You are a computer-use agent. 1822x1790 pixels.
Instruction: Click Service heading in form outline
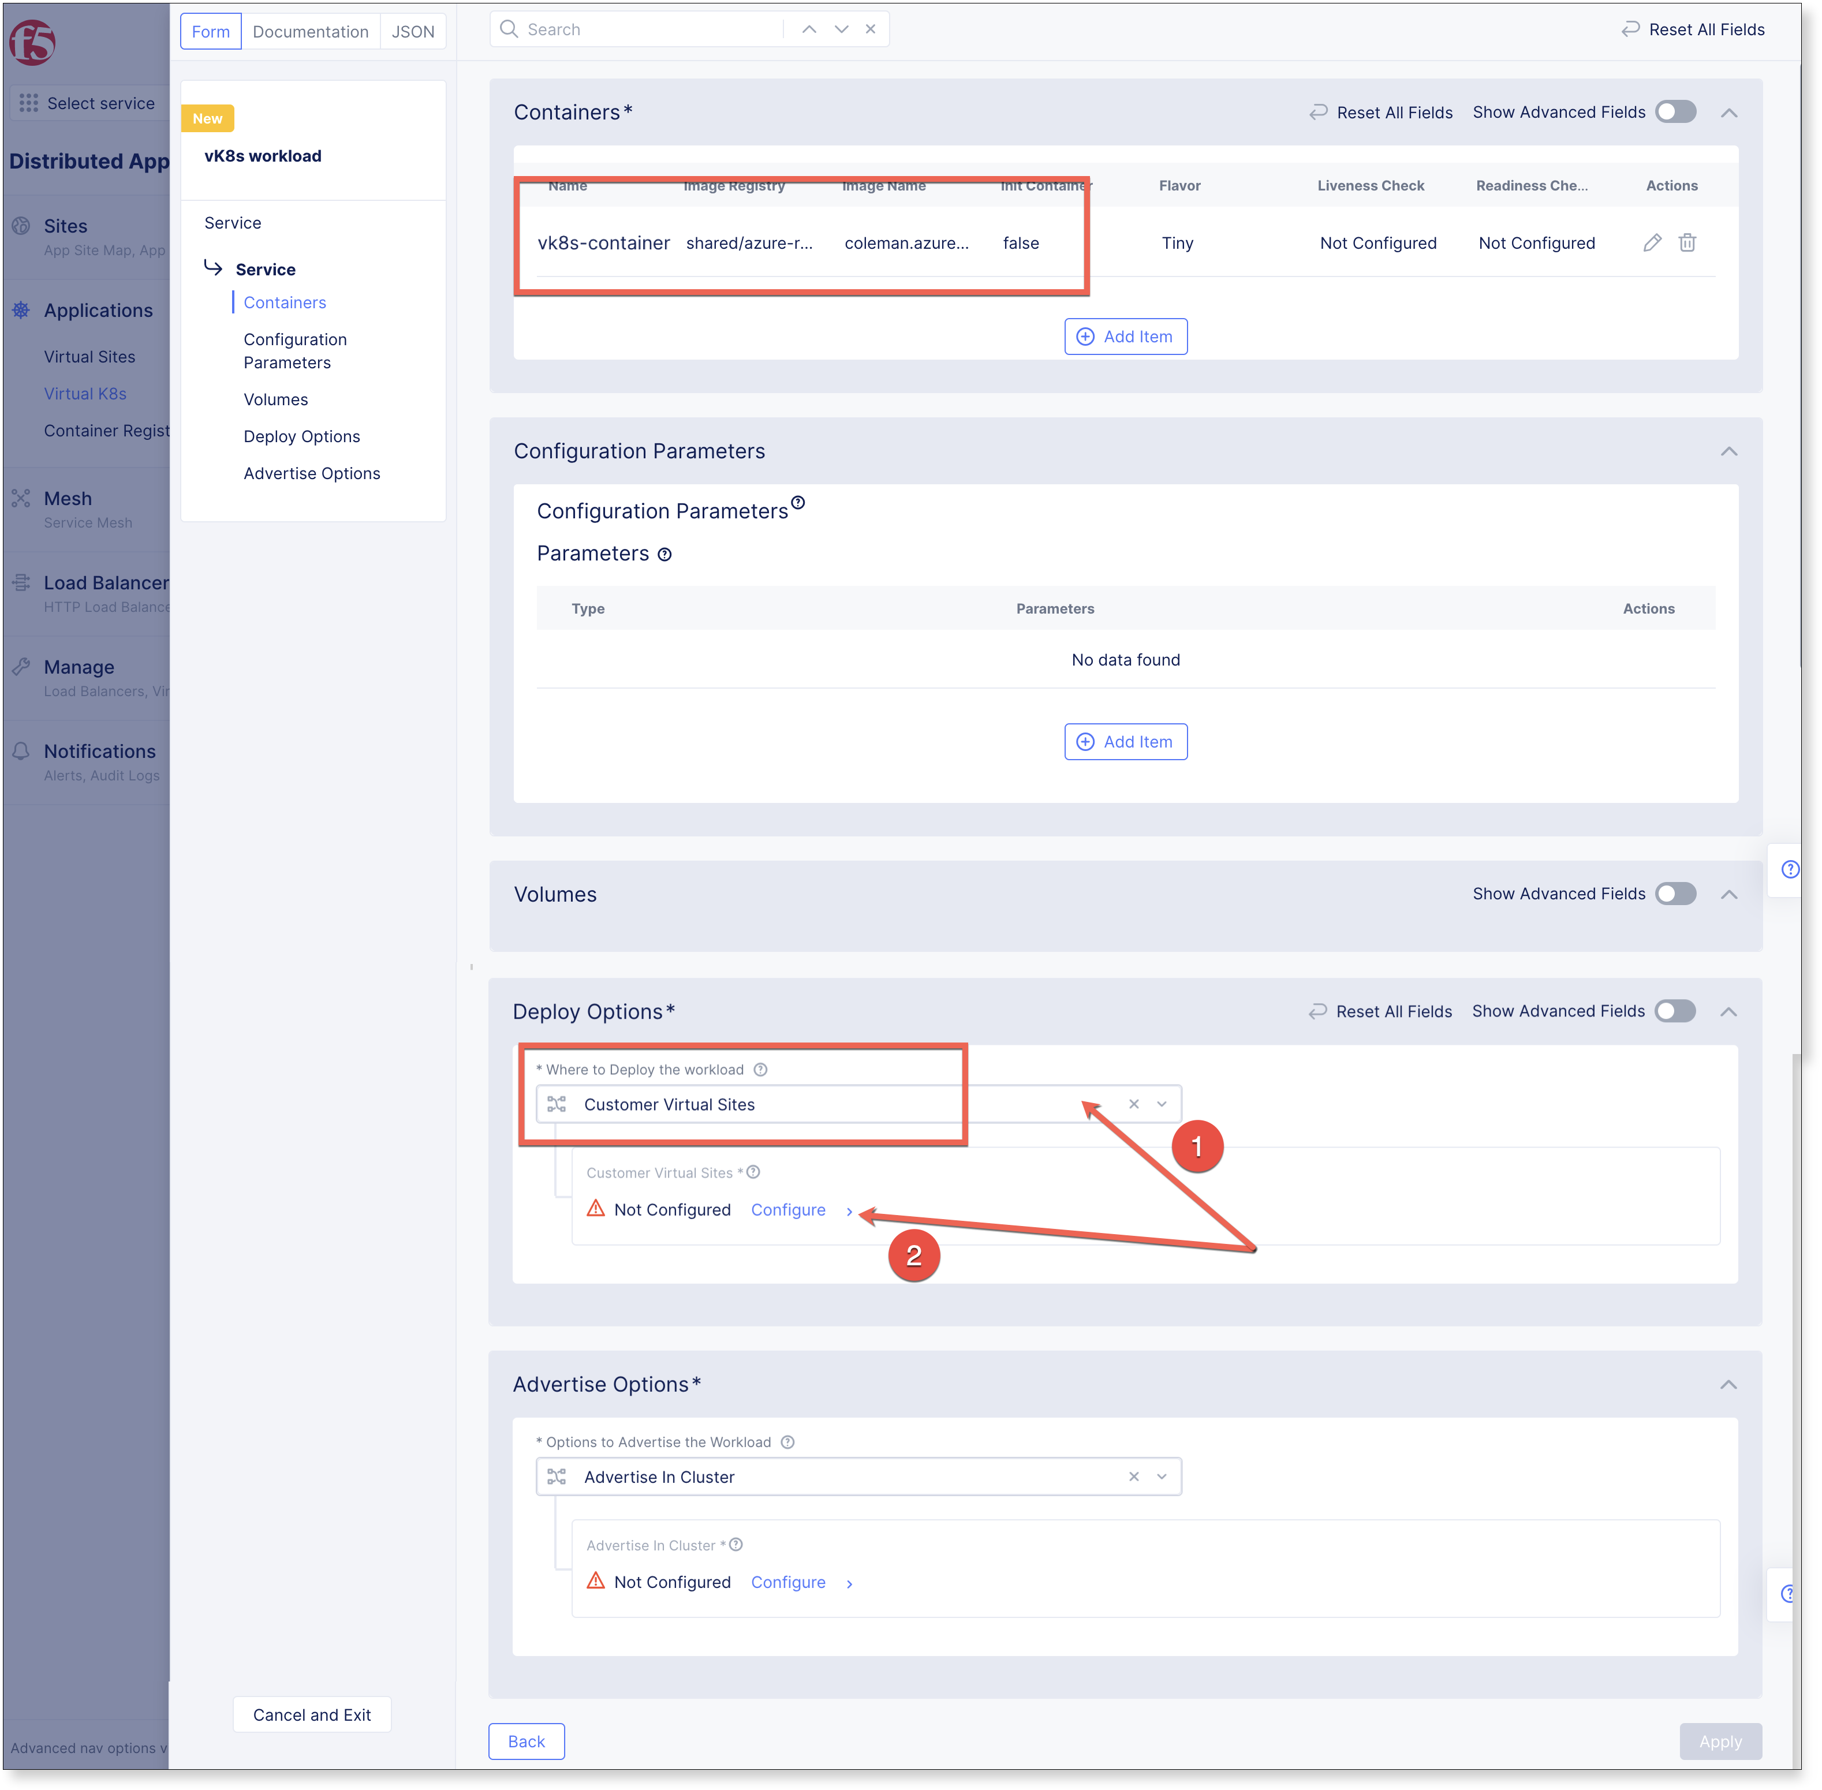(265, 269)
